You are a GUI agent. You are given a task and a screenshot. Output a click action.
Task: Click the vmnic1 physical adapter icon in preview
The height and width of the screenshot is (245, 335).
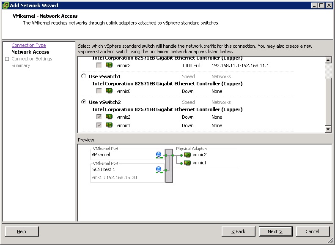click(x=187, y=163)
